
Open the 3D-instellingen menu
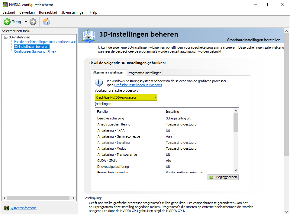[73, 12]
